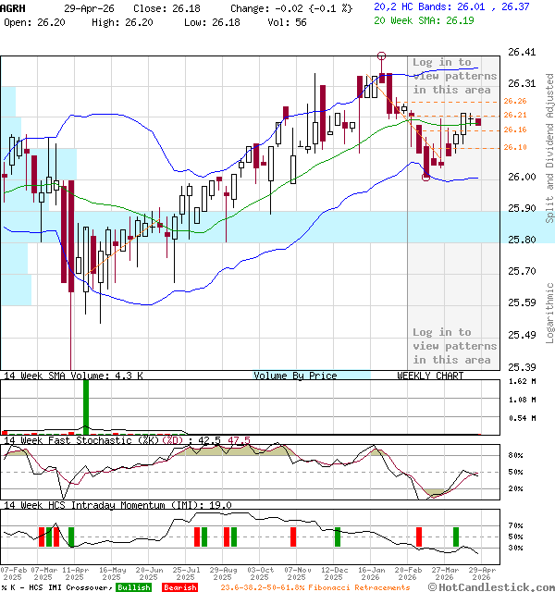Viewport: 555px width, 592px height.
Task: Click the green Bullish legend badge
Action: pyautogui.click(x=133, y=587)
